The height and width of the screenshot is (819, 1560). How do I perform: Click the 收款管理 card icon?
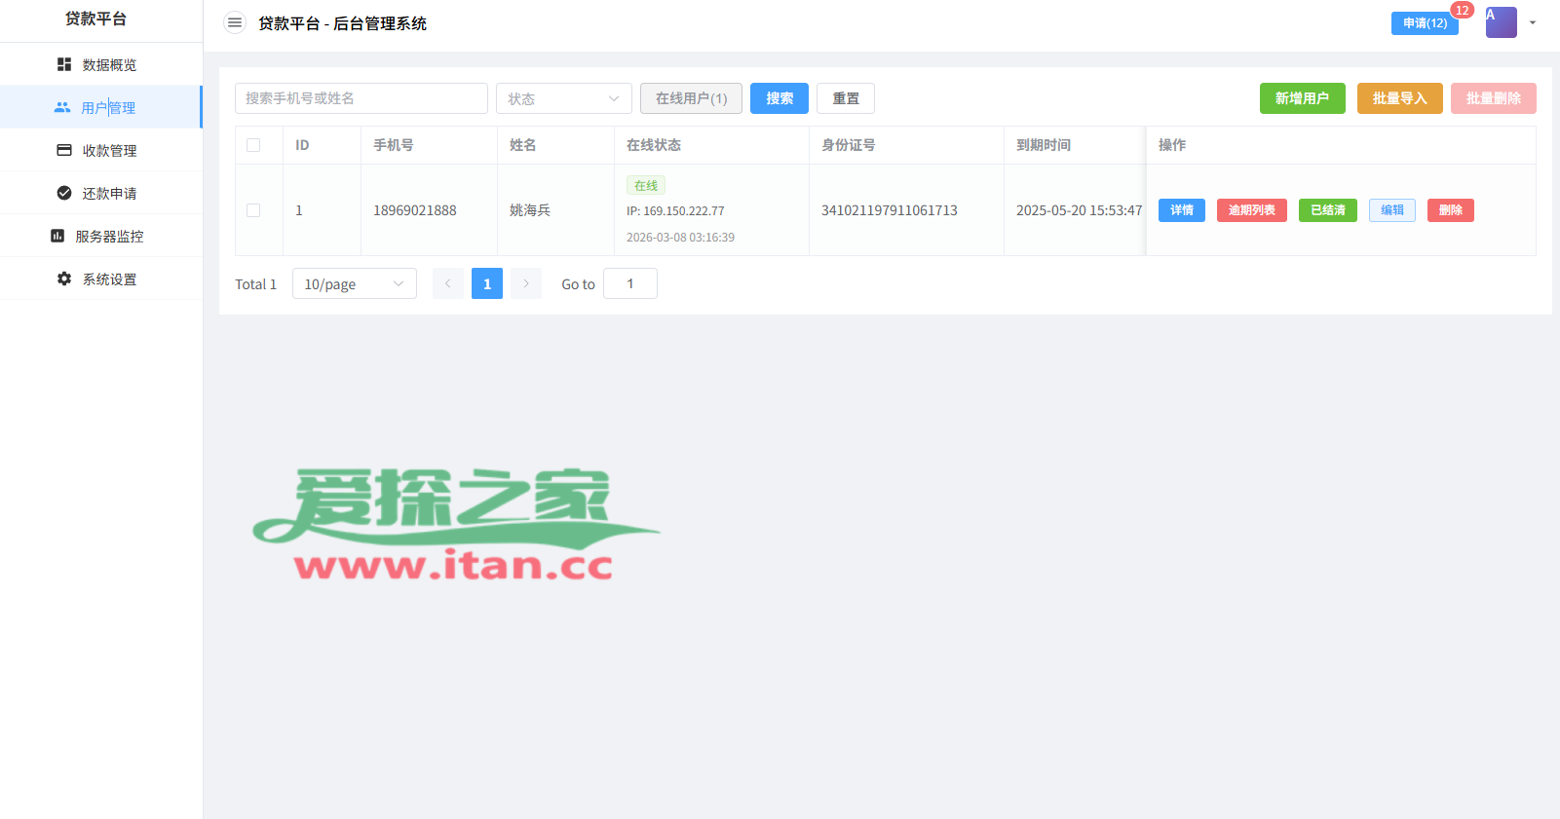tap(64, 150)
